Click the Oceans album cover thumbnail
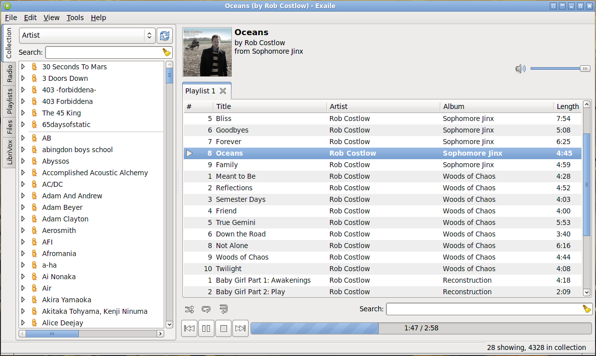 [207, 52]
